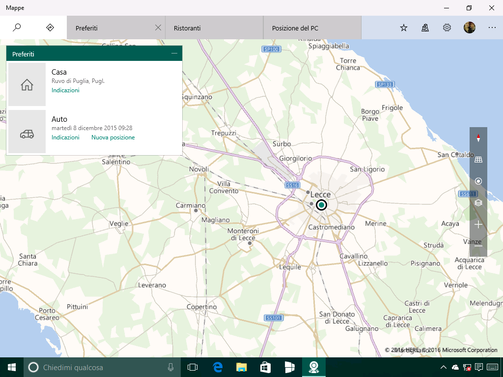Click the SP100 road shield
Screen dimensions: 503x377
pyautogui.click(x=271, y=49)
